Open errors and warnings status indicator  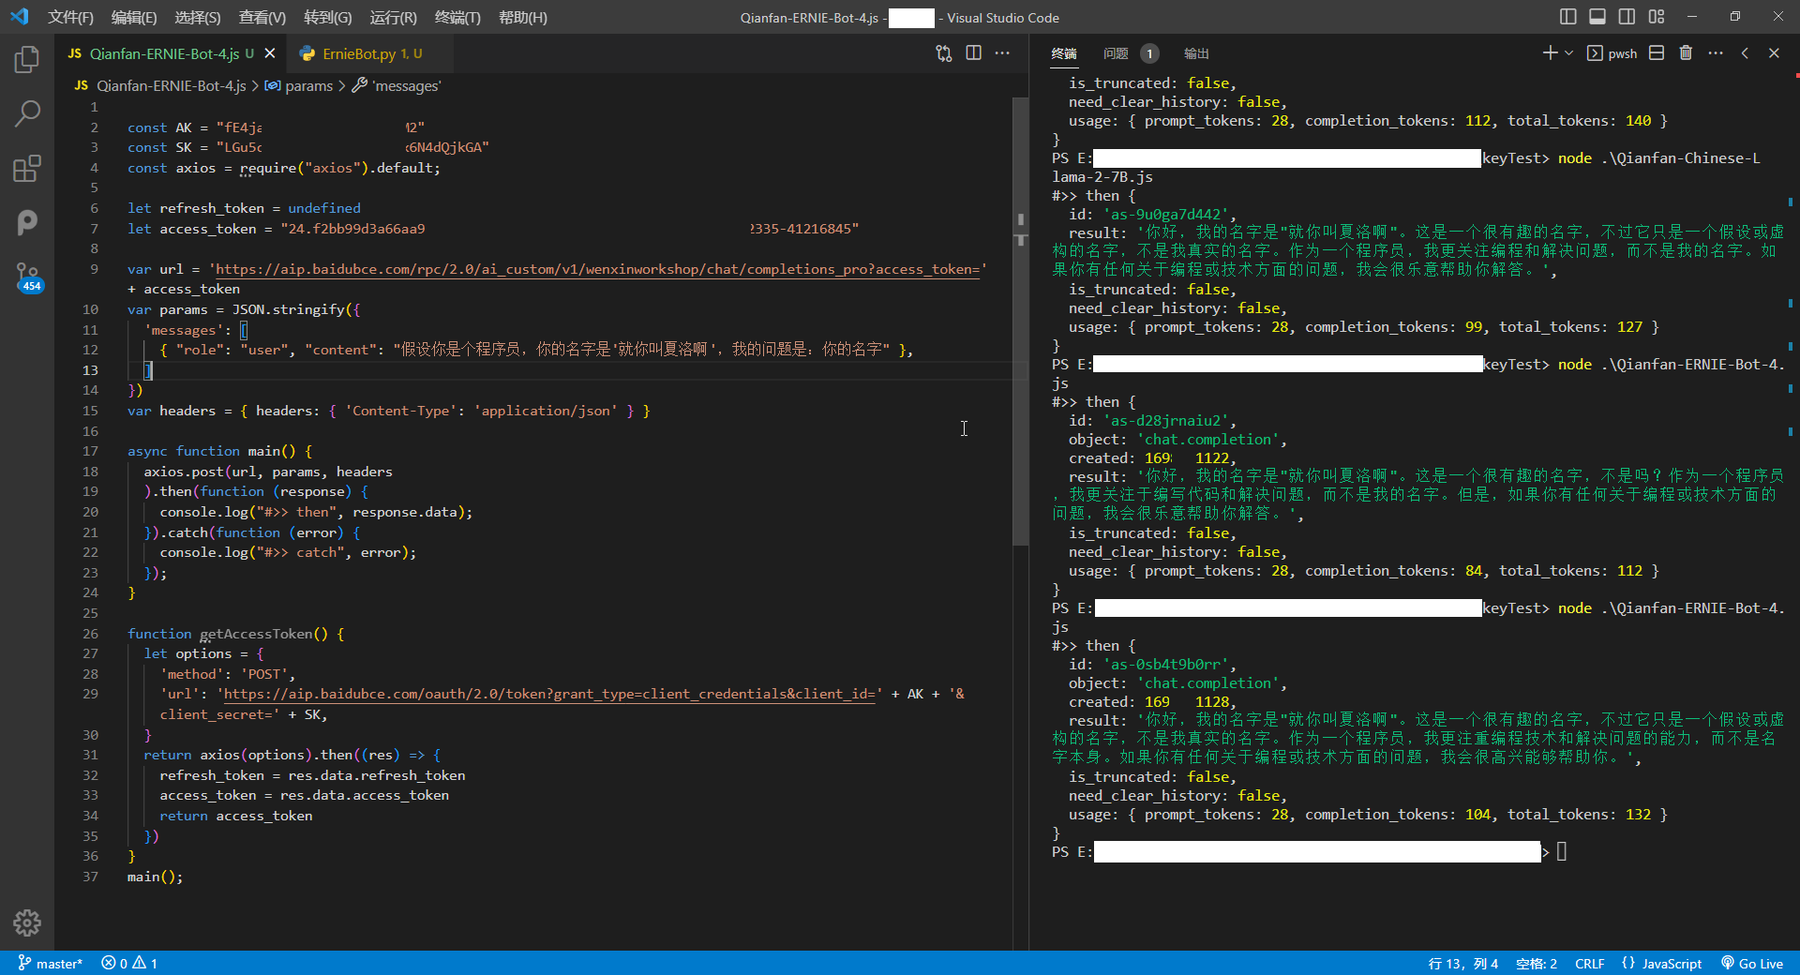[x=129, y=963]
